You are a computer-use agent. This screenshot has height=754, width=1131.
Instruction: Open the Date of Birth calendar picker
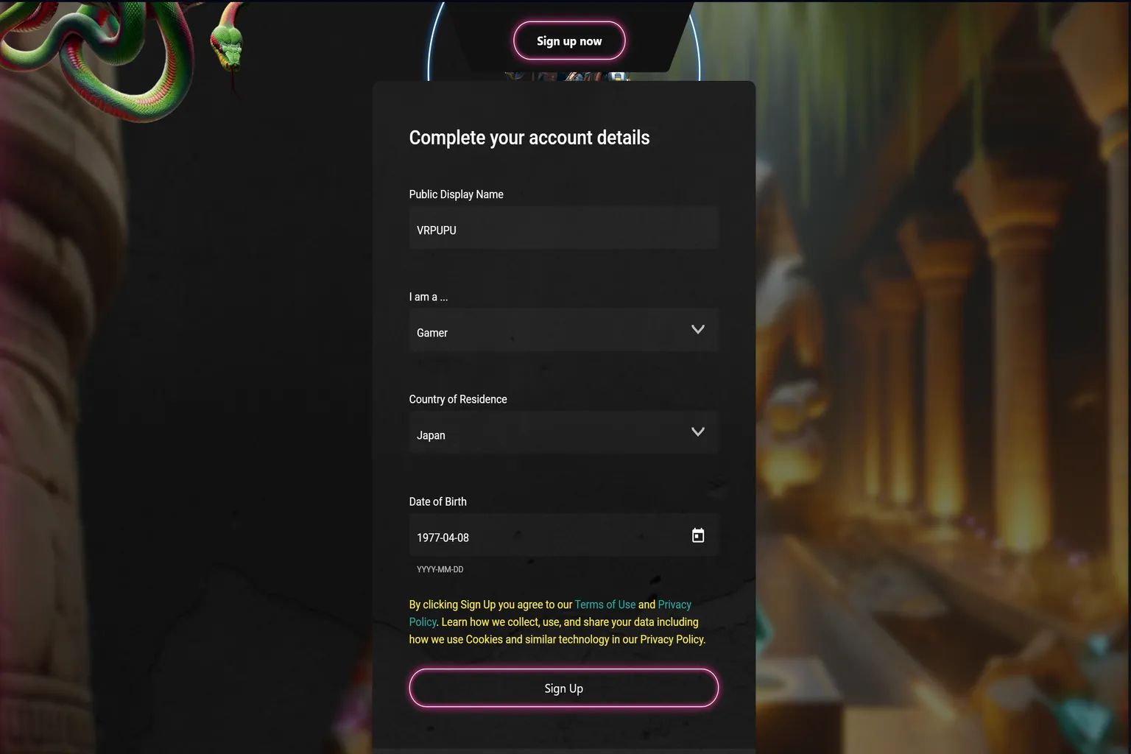(698, 535)
